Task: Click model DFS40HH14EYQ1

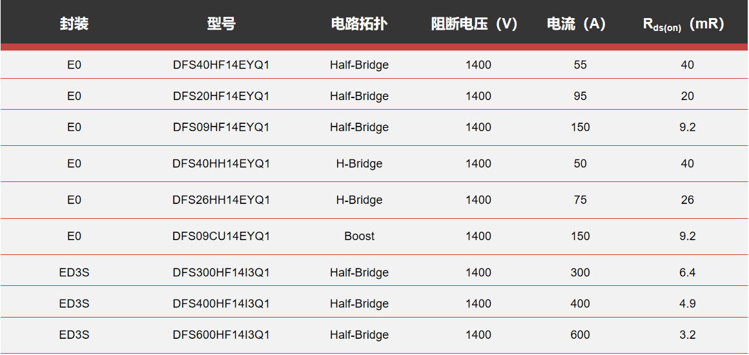Action: (x=221, y=164)
